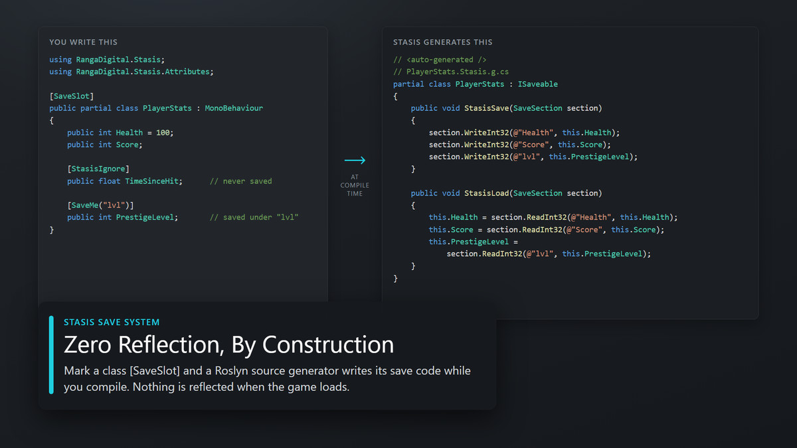Select the ReadInt32 "lvl" continuation line
The width and height of the screenshot is (797, 448).
coord(549,254)
